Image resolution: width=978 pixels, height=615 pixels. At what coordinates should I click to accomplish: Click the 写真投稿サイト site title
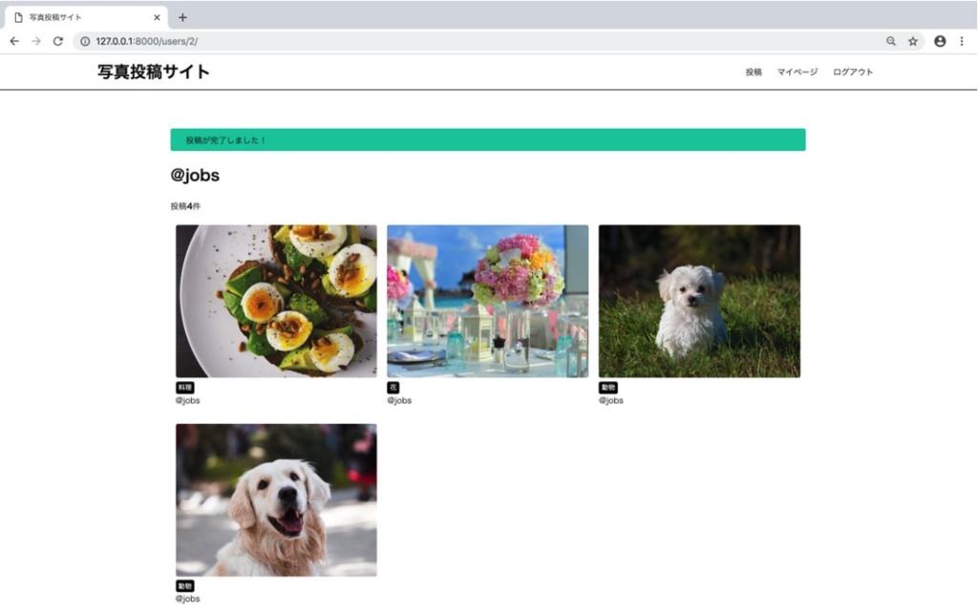tap(154, 72)
